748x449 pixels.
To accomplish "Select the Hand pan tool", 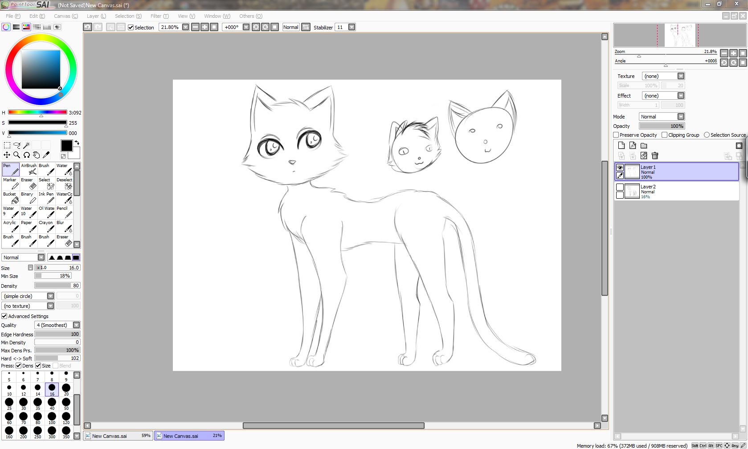I will [37, 155].
